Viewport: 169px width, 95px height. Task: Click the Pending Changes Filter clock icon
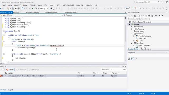pyautogui.click(x=139, y=16)
